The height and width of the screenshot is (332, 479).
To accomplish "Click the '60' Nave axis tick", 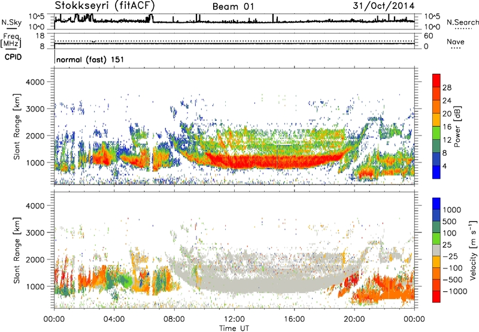I will tap(429, 36).
